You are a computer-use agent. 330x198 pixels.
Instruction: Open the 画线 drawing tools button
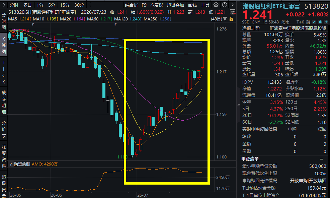point(192,5)
